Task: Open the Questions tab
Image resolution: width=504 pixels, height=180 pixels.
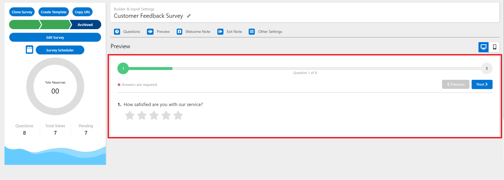Action: click(x=127, y=32)
